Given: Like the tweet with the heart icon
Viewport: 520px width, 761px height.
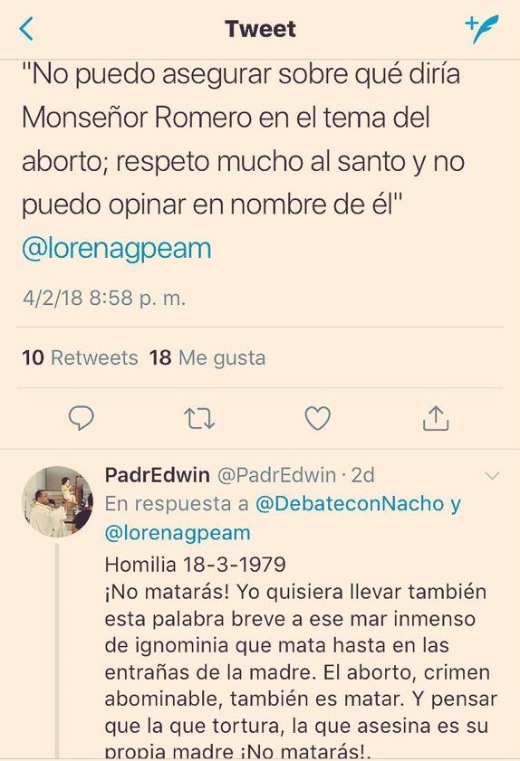Looking at the screenshot, I should pos(317,418).
